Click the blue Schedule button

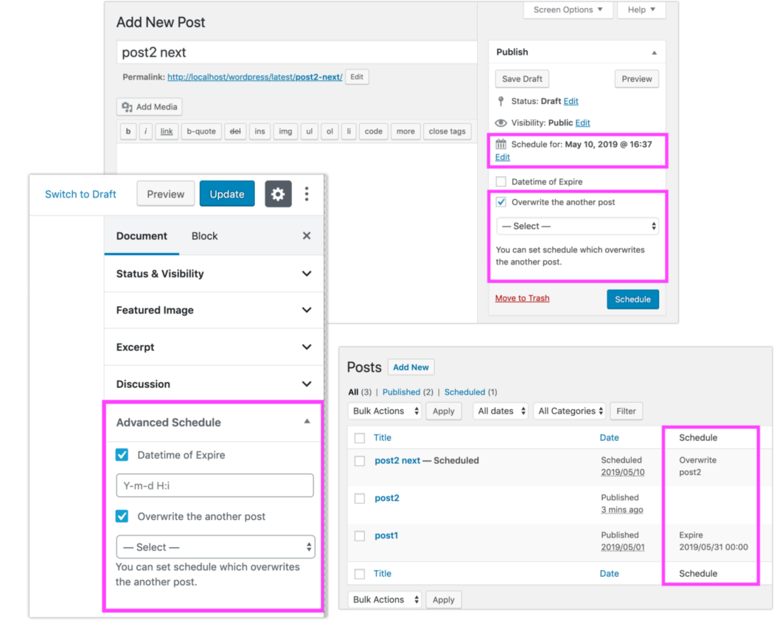click(632, 299)
